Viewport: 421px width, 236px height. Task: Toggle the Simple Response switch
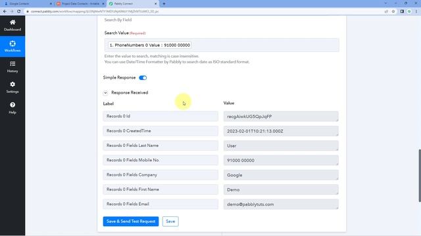(x=143, y=78)
